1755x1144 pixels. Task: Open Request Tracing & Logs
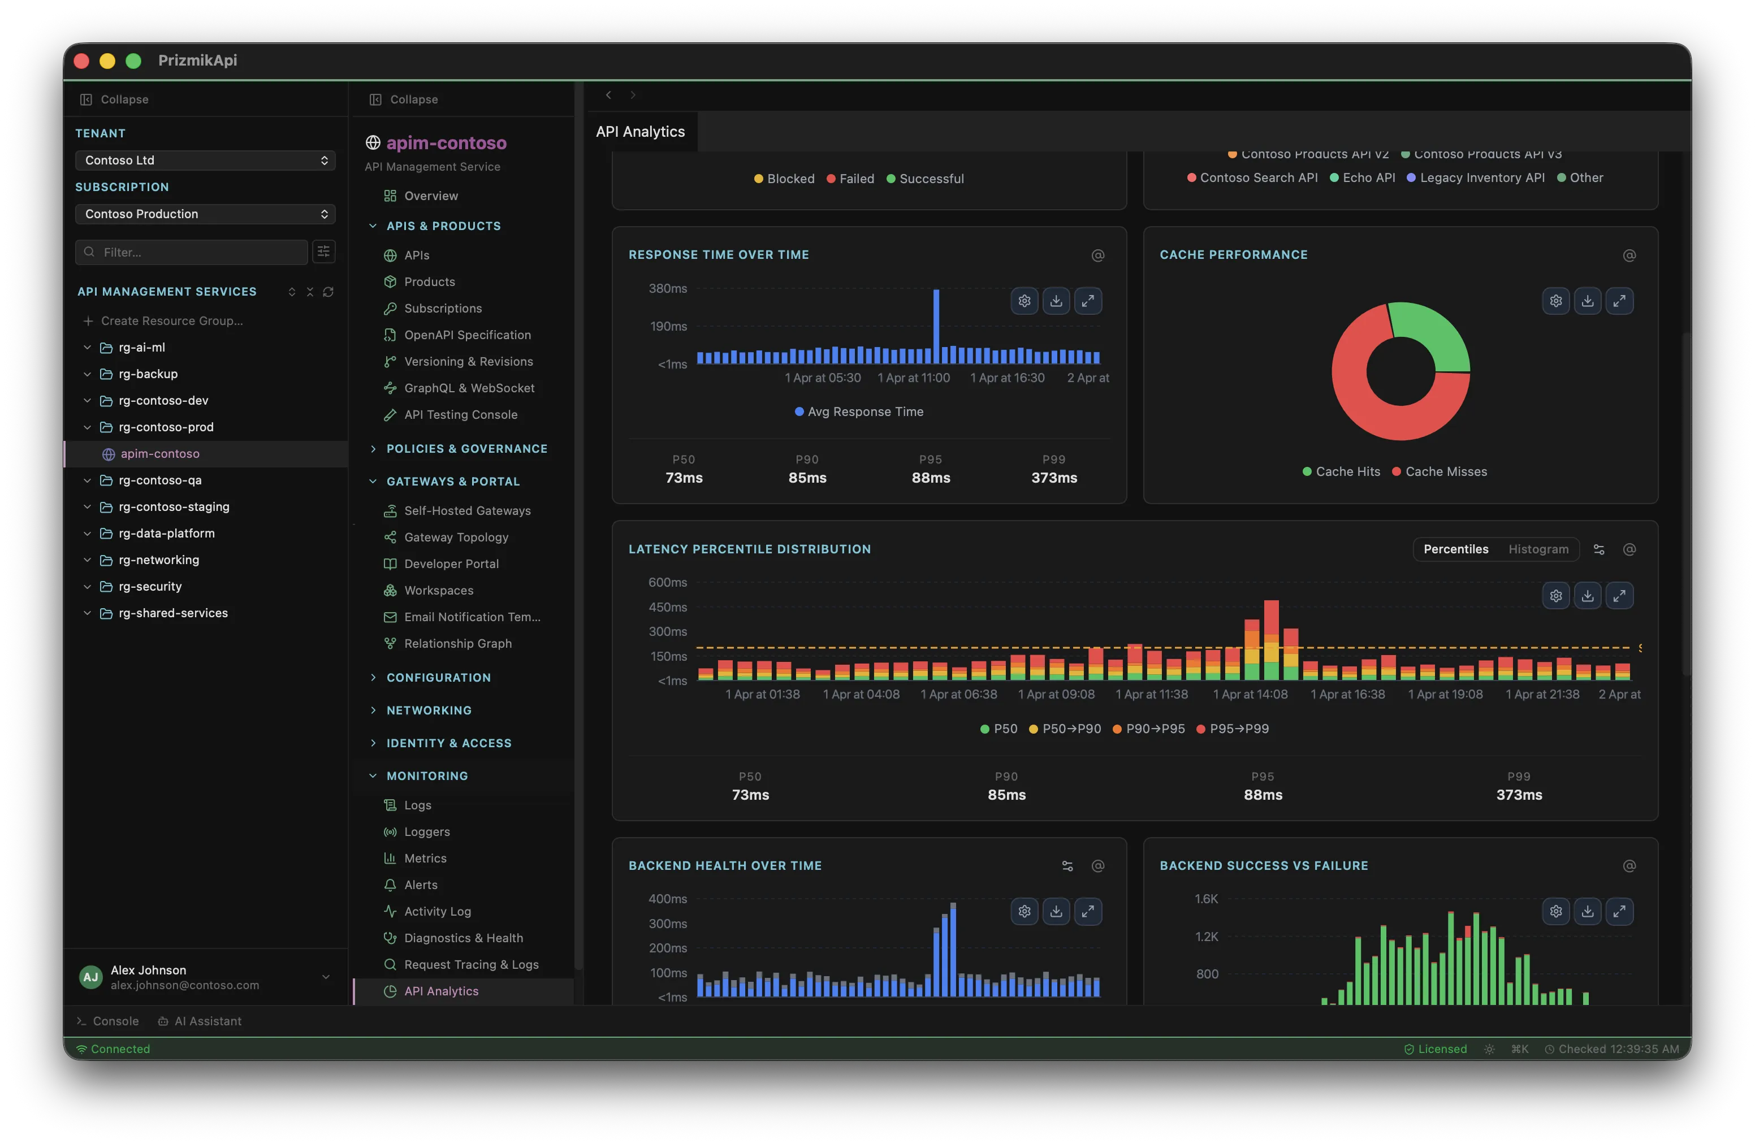click(x=470, y=964)
